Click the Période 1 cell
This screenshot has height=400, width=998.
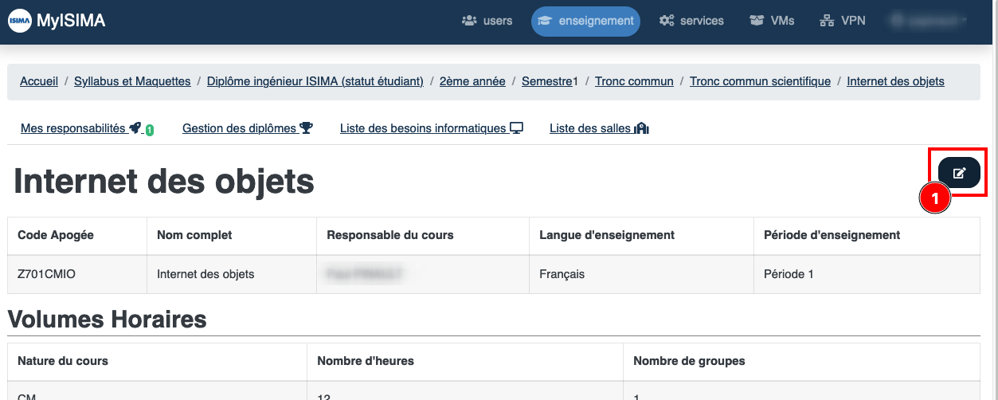click(867, 274)
